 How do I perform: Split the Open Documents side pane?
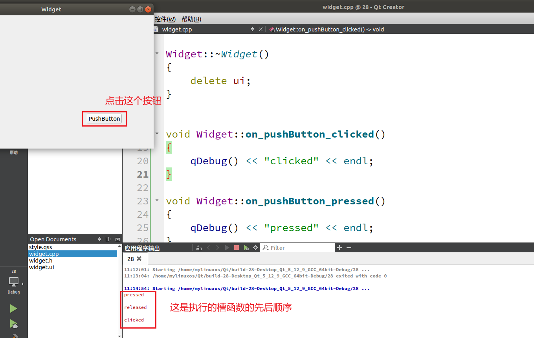coord(108,239)
